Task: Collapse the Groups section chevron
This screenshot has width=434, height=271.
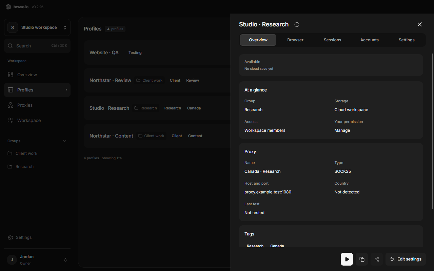Action: tap(65, 141)
